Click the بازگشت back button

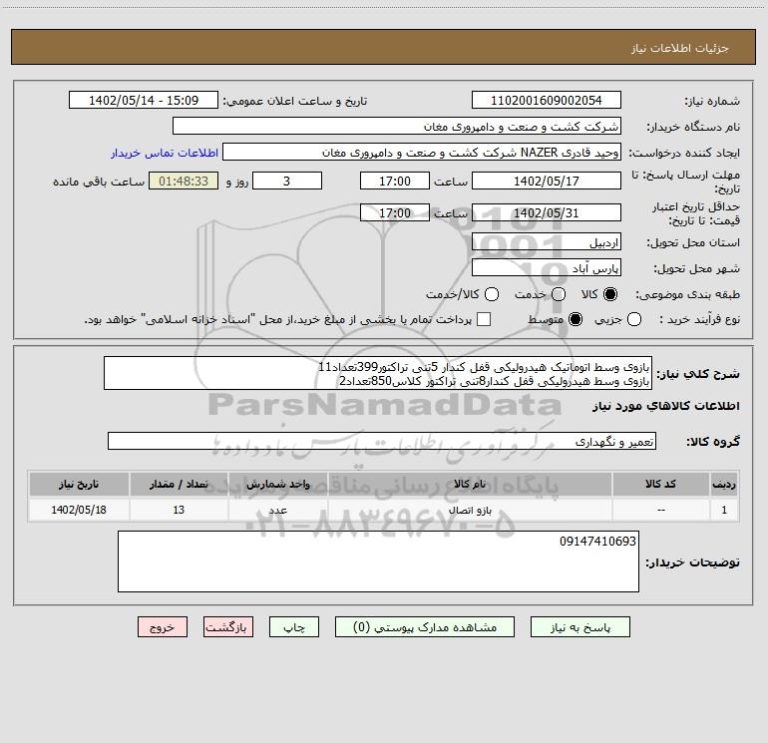[x=228, y=627]
